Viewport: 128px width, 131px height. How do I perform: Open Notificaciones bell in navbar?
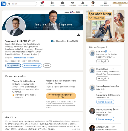(x=83, y=4)
